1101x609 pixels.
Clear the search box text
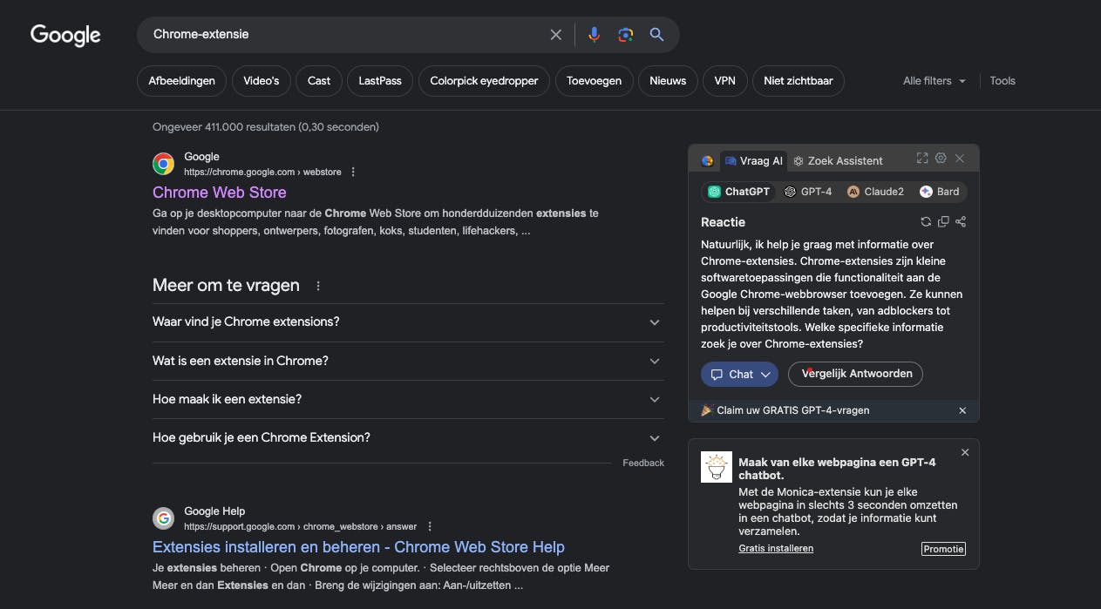[x=555, y=35]
